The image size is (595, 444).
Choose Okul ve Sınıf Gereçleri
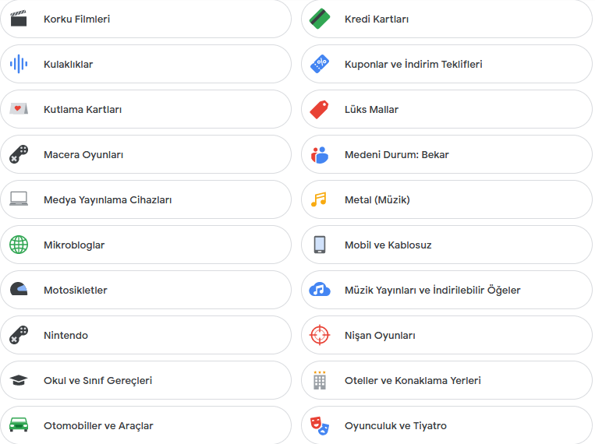(x=146, y=380)
